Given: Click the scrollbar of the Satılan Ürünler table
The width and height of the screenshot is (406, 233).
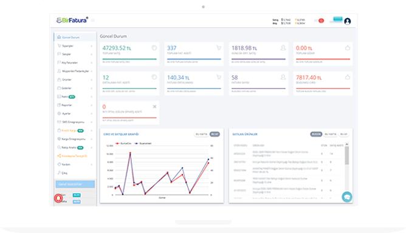Looking at the screenshot, I should [x=346, y=155].
